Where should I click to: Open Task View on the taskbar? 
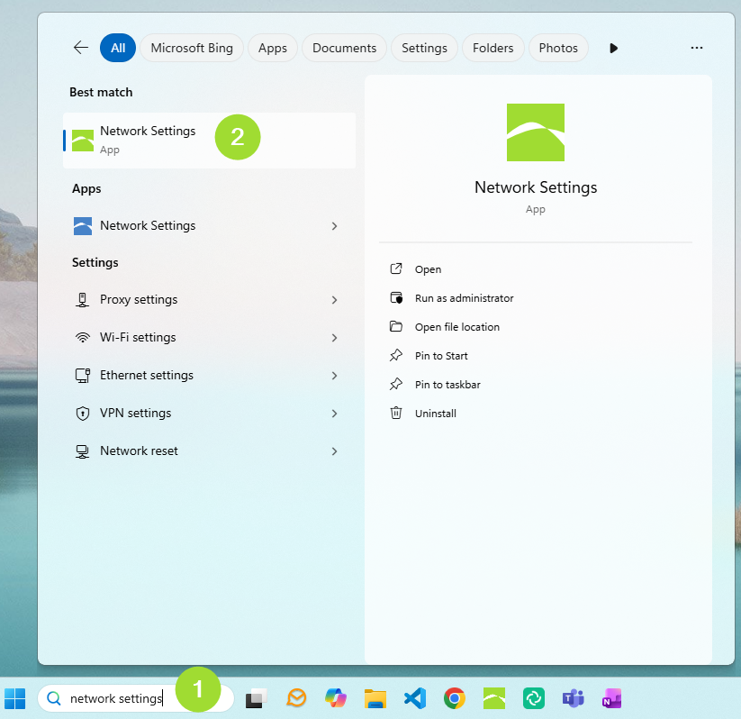257,698
